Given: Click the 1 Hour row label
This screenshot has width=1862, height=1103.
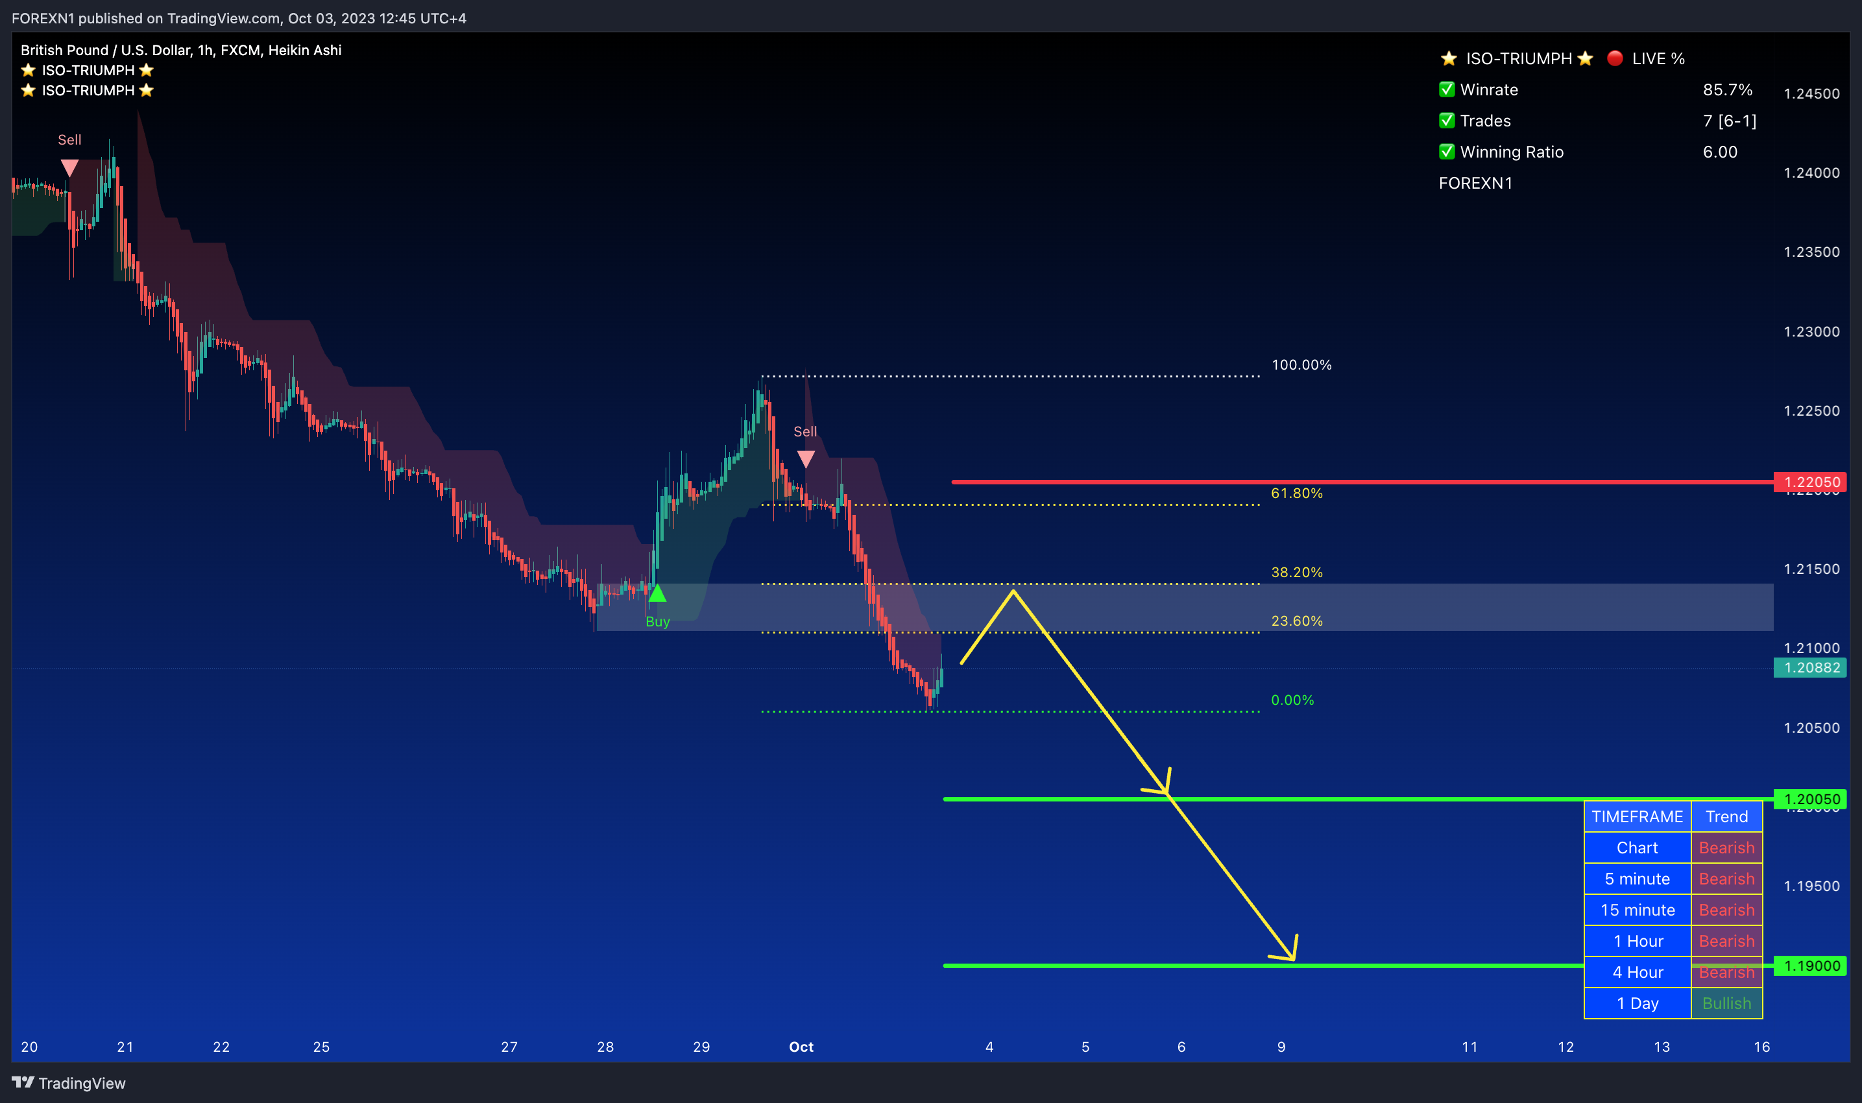Looking at the screenshot, I should pyautogui.click(x=1638, y=941).
